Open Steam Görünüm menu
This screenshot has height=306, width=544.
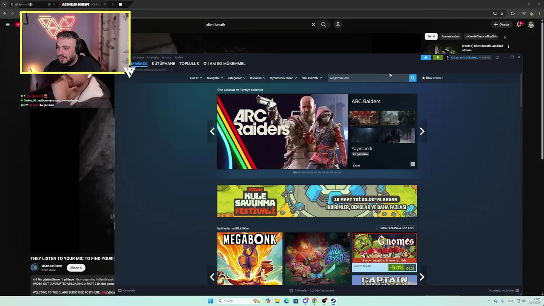click(x=138, y=57)
